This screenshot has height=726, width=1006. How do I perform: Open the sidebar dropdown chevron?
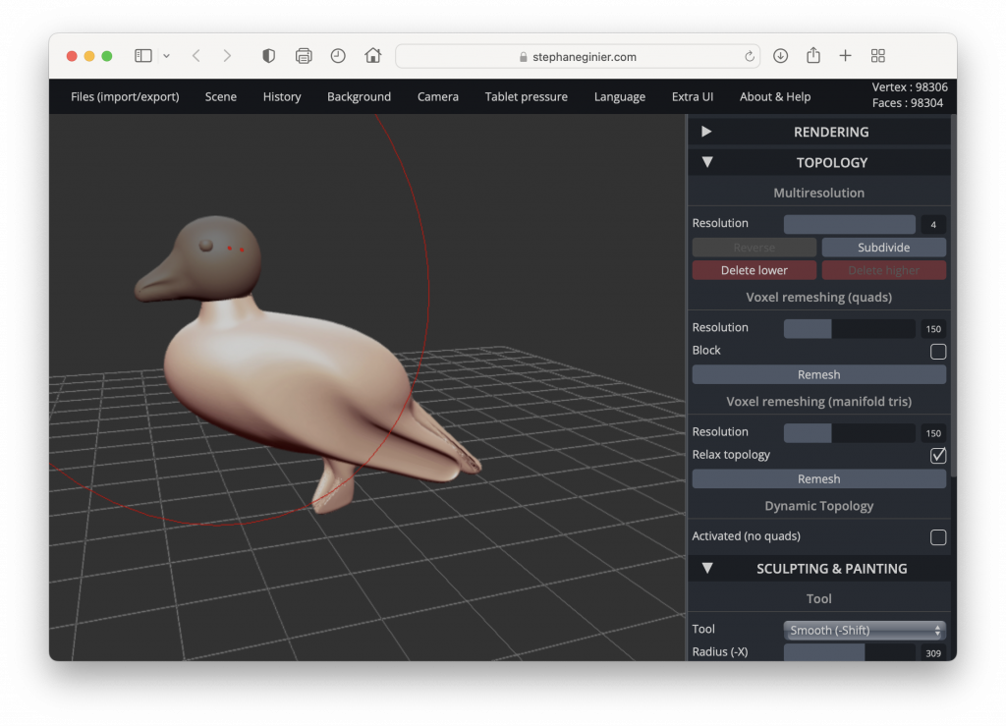[166, 56]
